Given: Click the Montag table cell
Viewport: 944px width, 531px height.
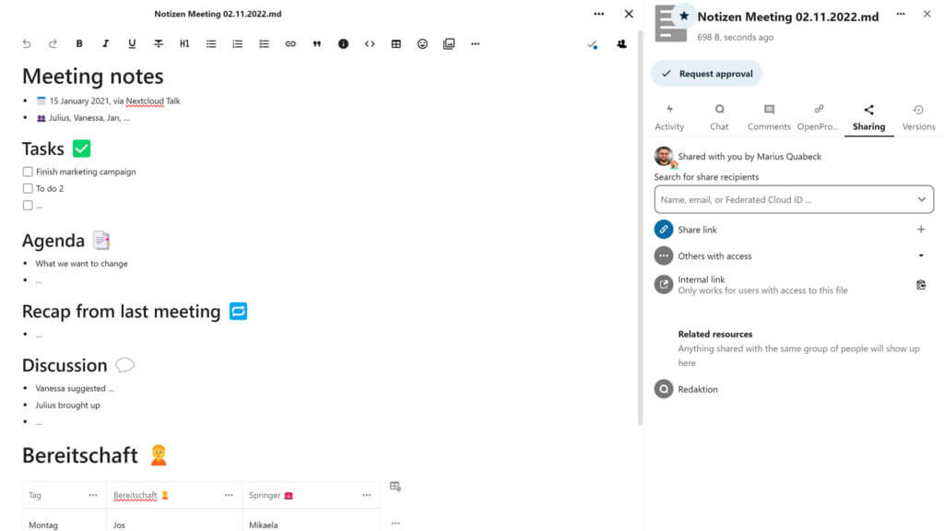Looking at the screenshot, I should [65, 522].
